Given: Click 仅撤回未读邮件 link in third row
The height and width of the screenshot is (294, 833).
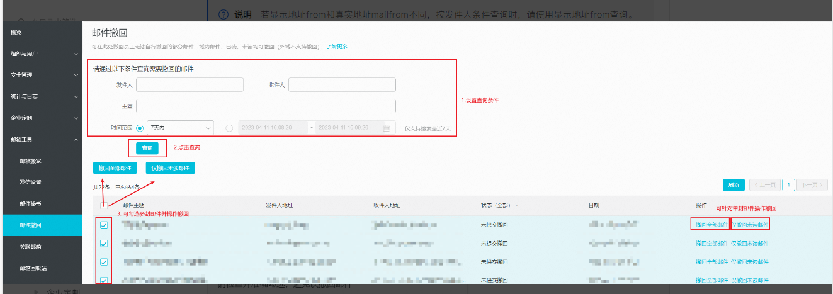Looking at the screenshot, I should click(750, 262).
